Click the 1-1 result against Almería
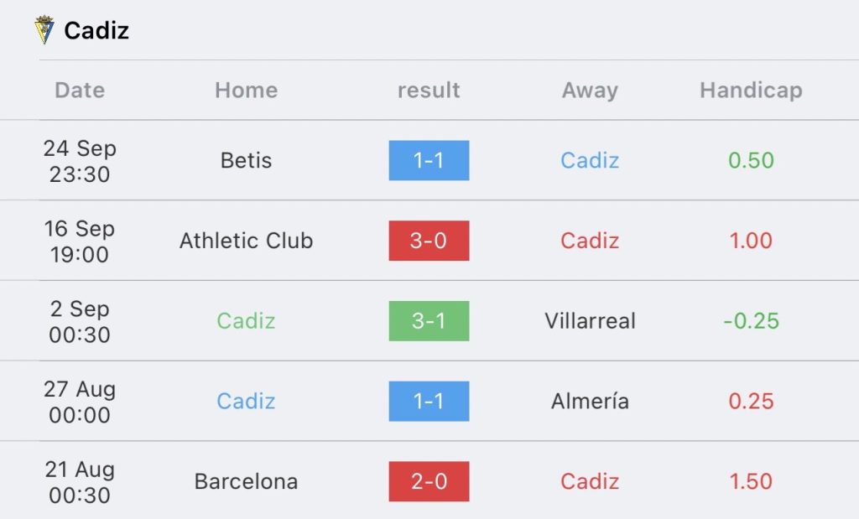This screenshot has width=859, height=519. pos(429,402)
